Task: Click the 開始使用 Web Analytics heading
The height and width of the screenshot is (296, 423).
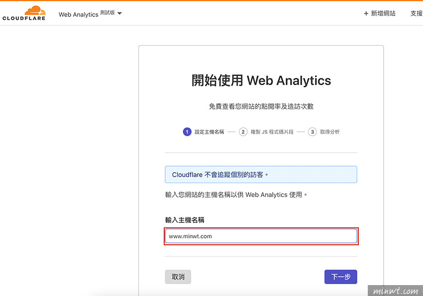Action: (261, 80)
